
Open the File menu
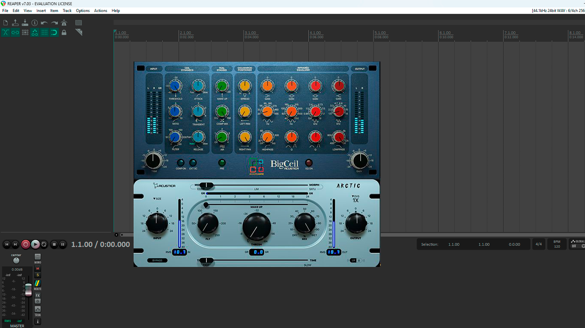(x=5, y=11)
